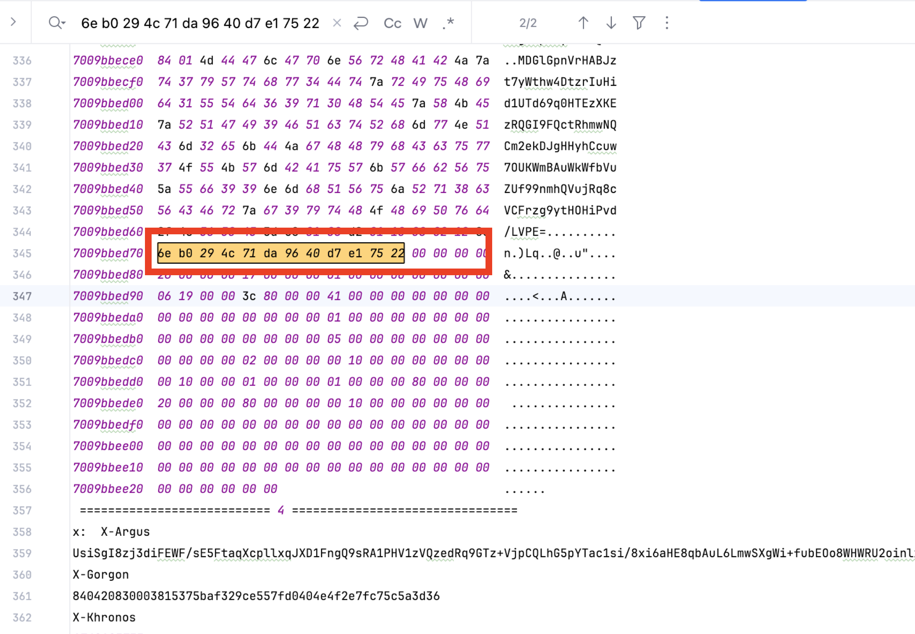
Task: Open the filter search results icon
Action: point(639,23)
